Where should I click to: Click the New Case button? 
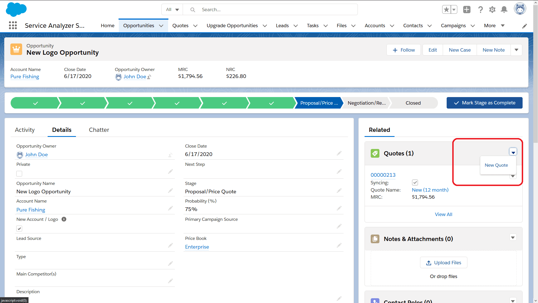[x=460, y=50]
